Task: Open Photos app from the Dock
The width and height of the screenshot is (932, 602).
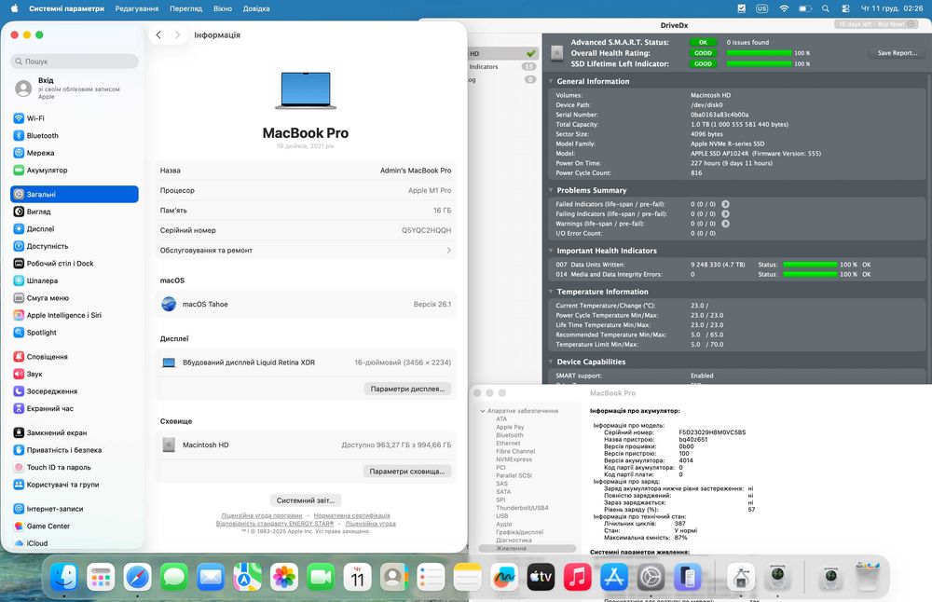Action: pos(284,577)
